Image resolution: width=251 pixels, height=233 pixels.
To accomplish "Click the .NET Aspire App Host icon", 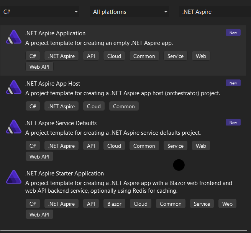I will [x=13, y=88].
